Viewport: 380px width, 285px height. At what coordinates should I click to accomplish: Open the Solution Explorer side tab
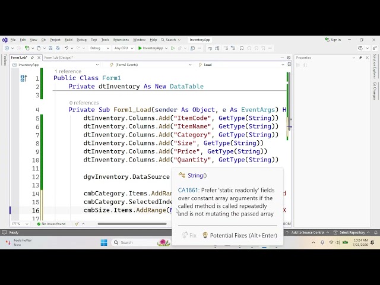coord(375,66)
